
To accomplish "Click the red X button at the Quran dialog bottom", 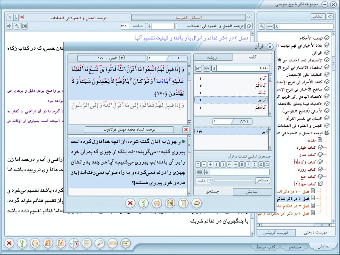I will coord(130,203).
